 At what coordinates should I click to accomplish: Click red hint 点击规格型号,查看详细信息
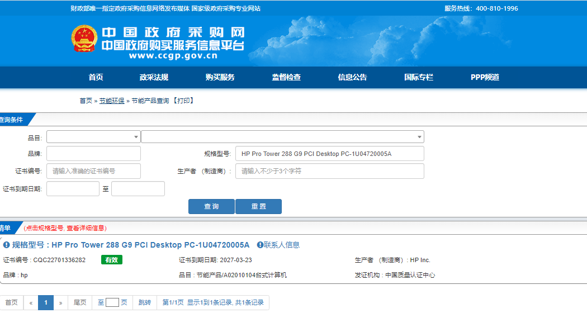[x=65, y=228]
